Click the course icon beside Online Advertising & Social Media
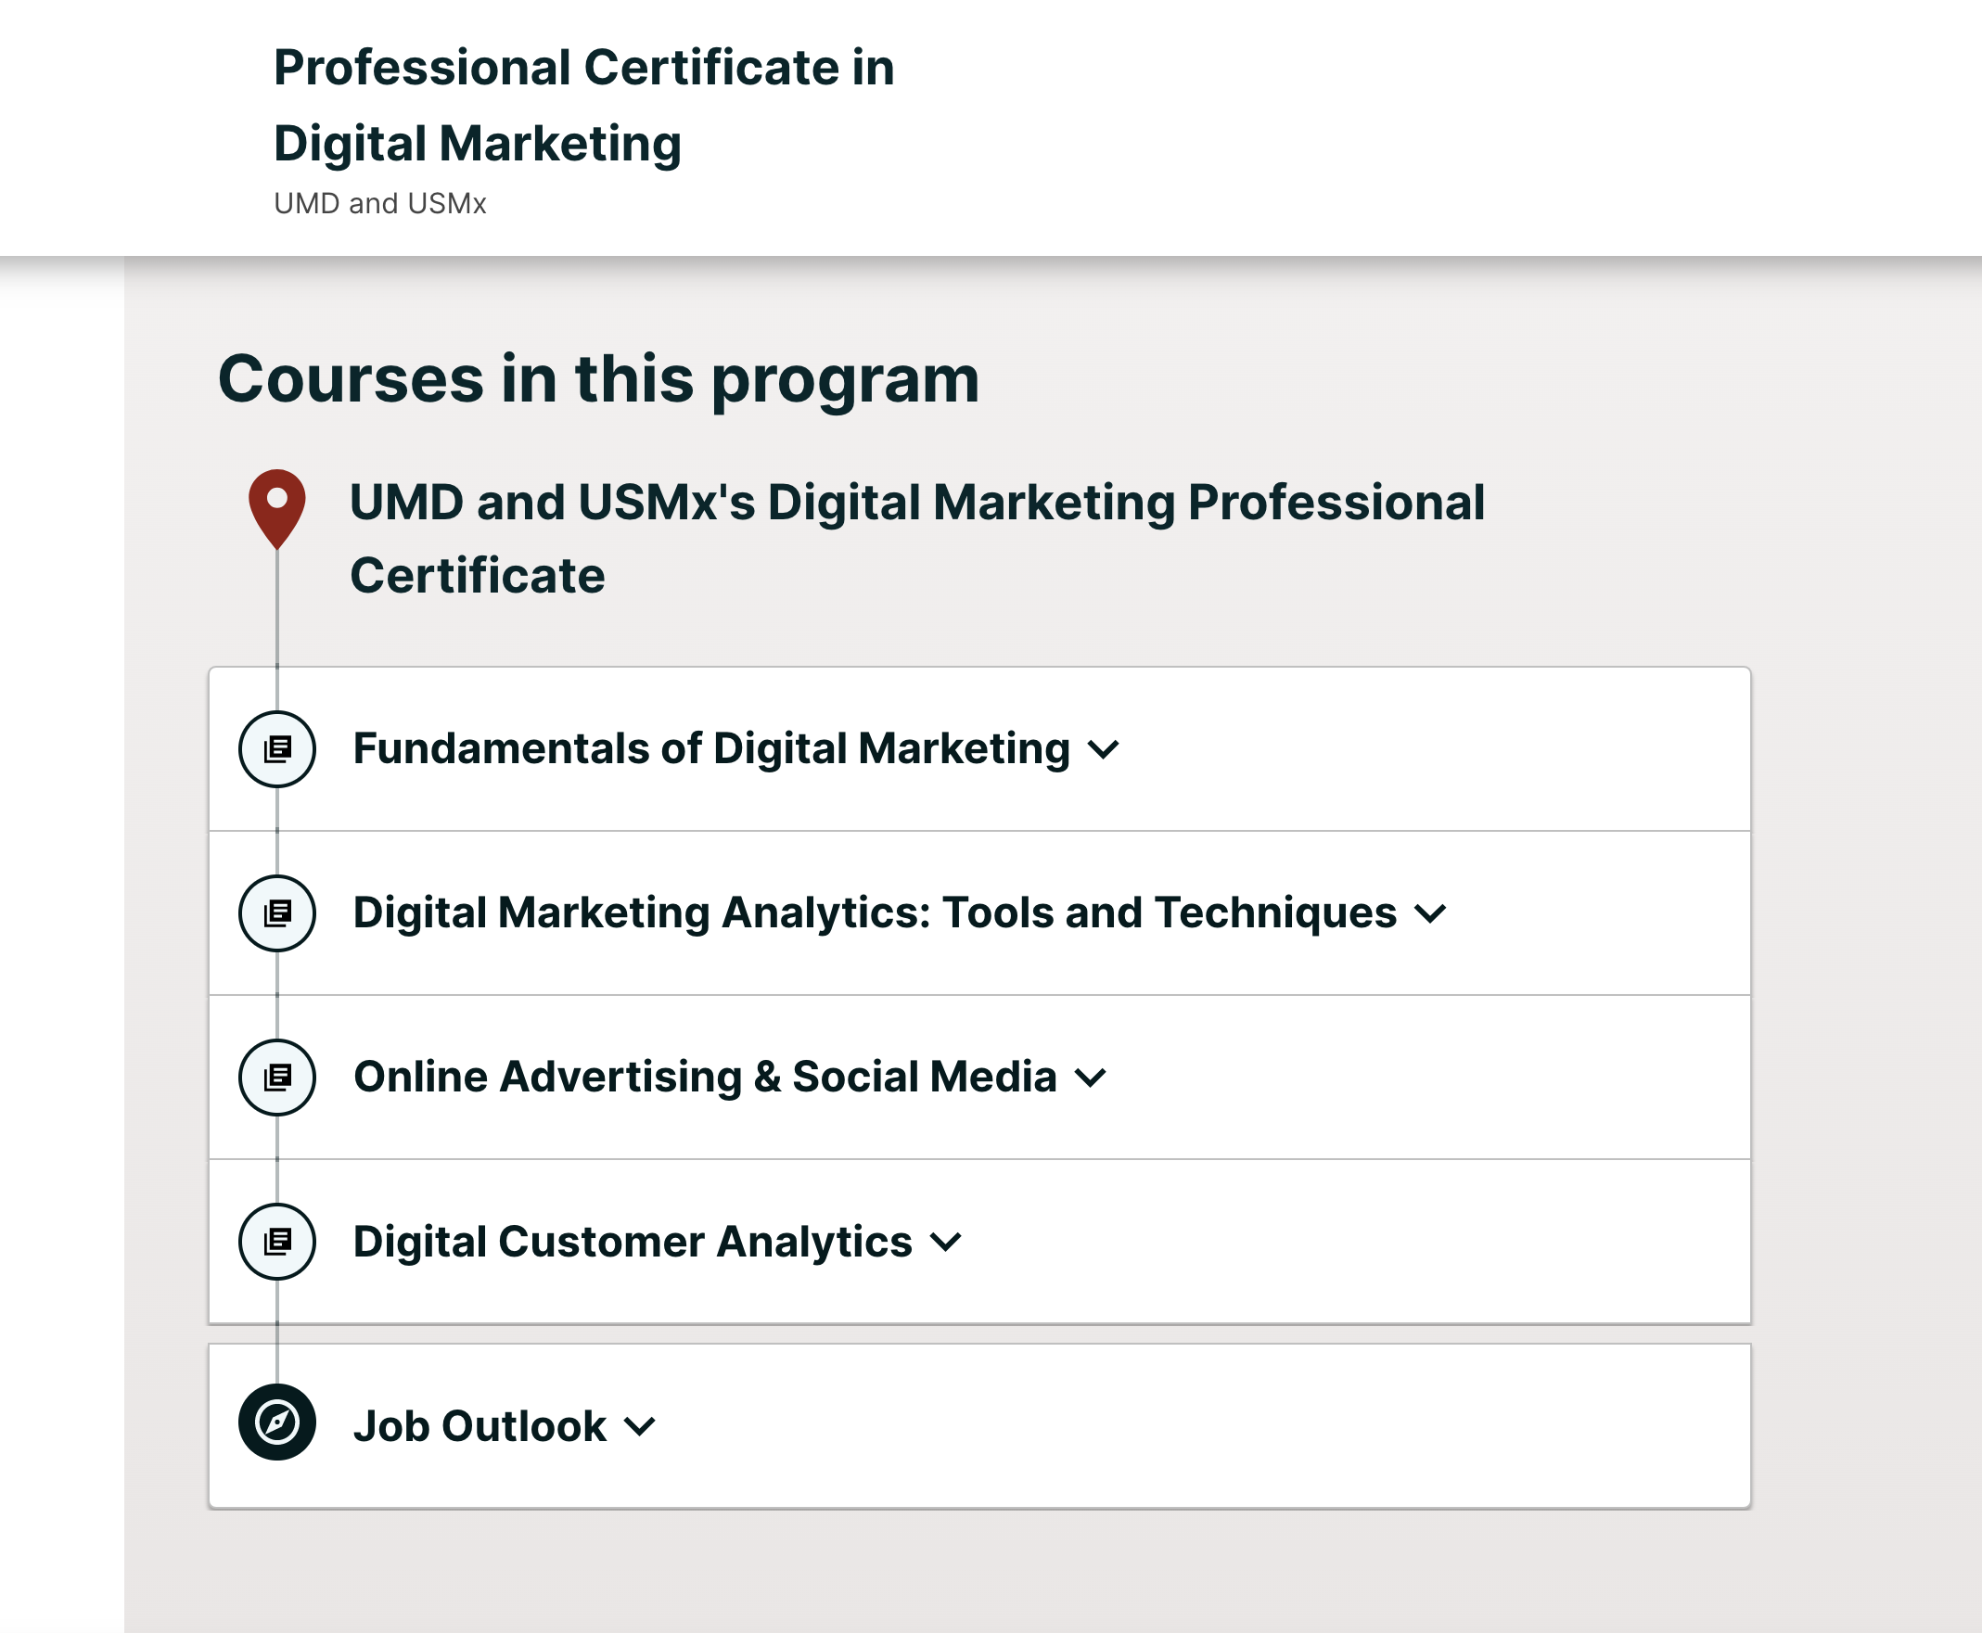The width and height of the screenshot is (1982, 1633). 276,1076
